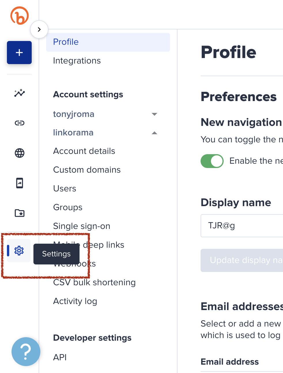Open the Groups settings page
283x373 pixels.
click(68, 207)
